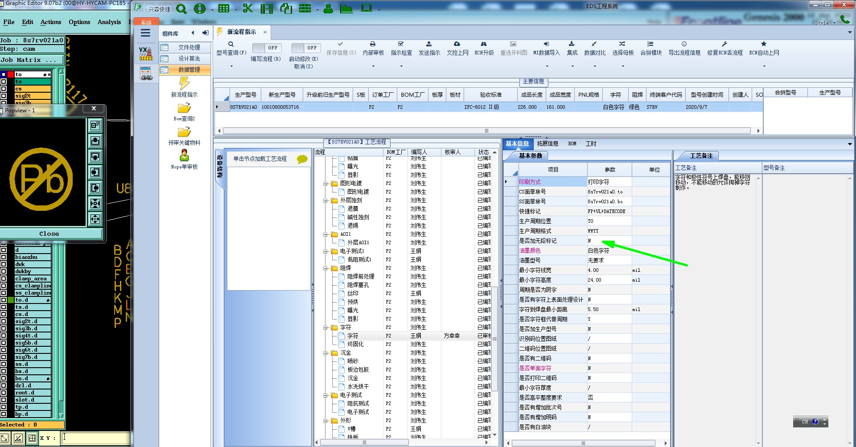Image resolution: width=856 pixels, height=447 pixels.
Task: Click 修复ECN丢流程 wrench icon
Action: coord(724,44)
